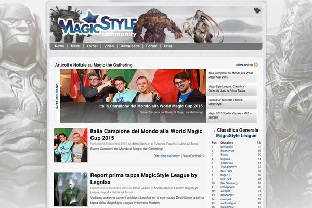
Task: Click 'Discutine sul forum' link
Action: (x=167, y=156)
